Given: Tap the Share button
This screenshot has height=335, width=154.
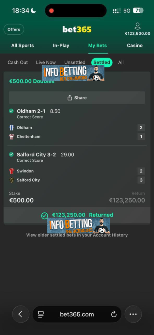Looking at the screenshot, I should coord(77,97).
